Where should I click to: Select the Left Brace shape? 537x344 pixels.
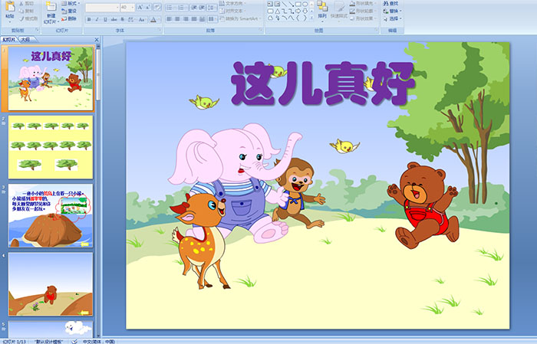click(x=298, y=18)
